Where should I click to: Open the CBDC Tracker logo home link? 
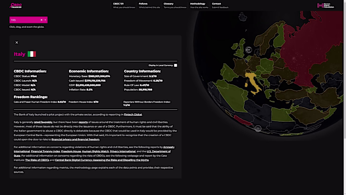pyautogui.click(x=16, y=5)
